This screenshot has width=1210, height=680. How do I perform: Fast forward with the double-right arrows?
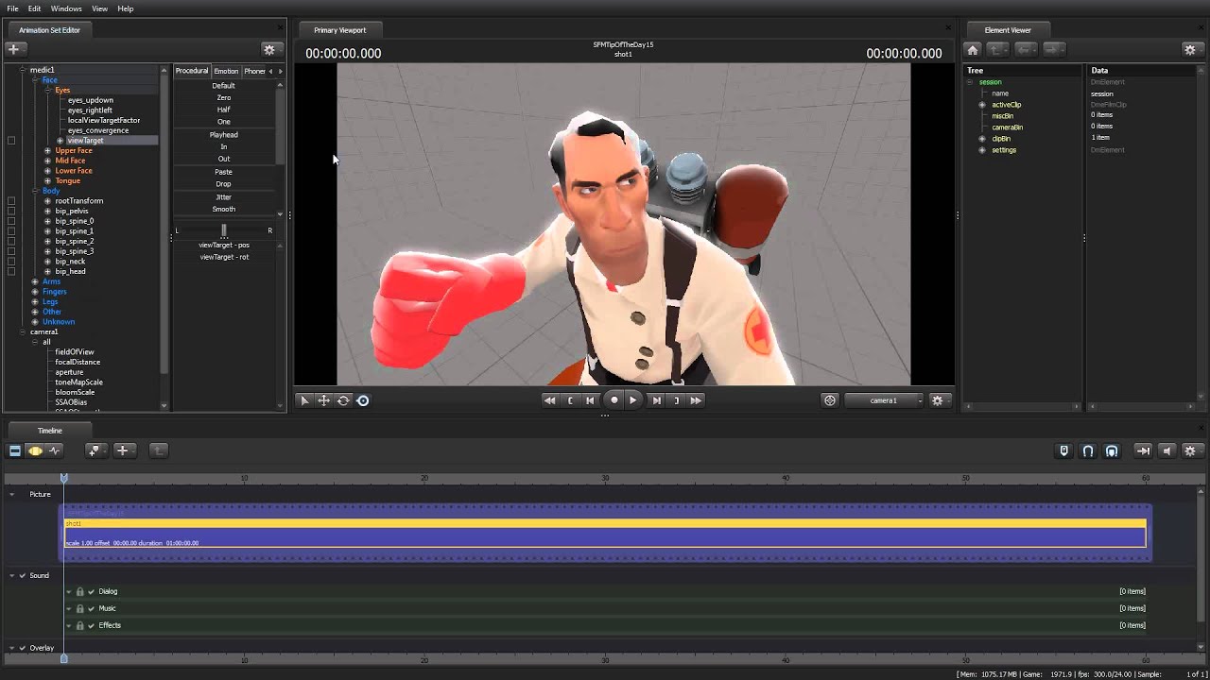[x=696, y=400]
